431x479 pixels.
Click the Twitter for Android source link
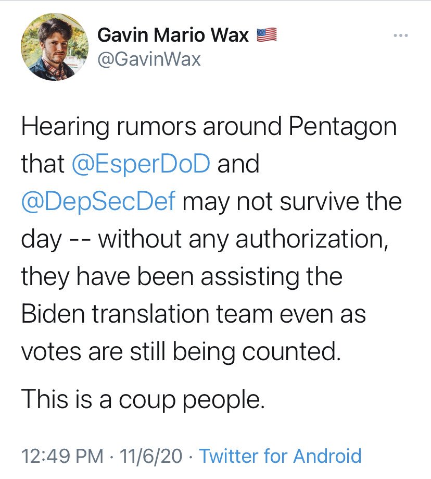click(281, 456)
